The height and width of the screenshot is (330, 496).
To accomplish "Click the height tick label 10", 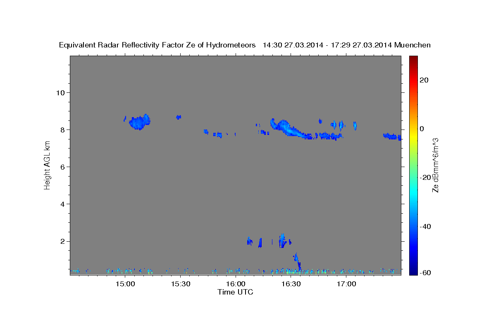I will [x=62, y=92].
